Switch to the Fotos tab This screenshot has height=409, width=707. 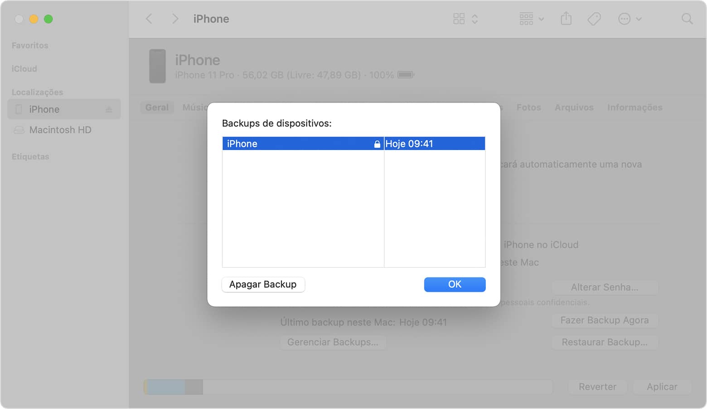point(528,107)
